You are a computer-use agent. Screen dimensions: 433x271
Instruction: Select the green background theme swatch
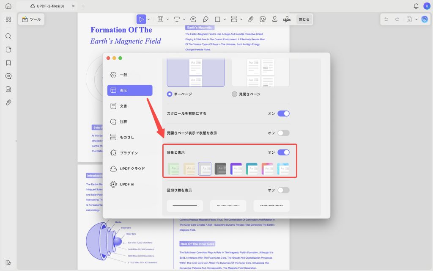coord(174,169)
